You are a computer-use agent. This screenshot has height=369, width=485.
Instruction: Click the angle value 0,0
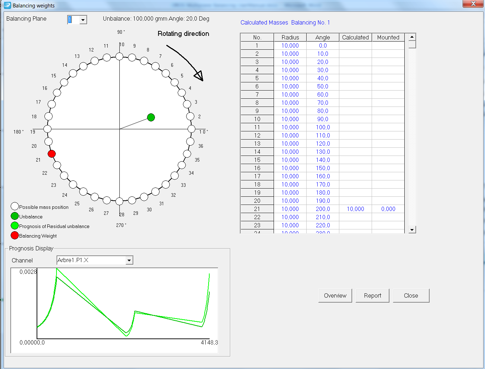[x=323, y=45]
